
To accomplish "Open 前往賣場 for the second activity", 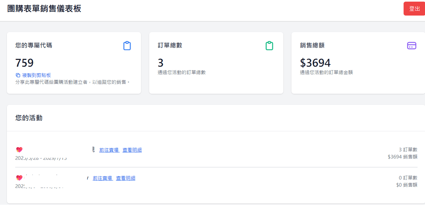I will (x=103, y=178).
